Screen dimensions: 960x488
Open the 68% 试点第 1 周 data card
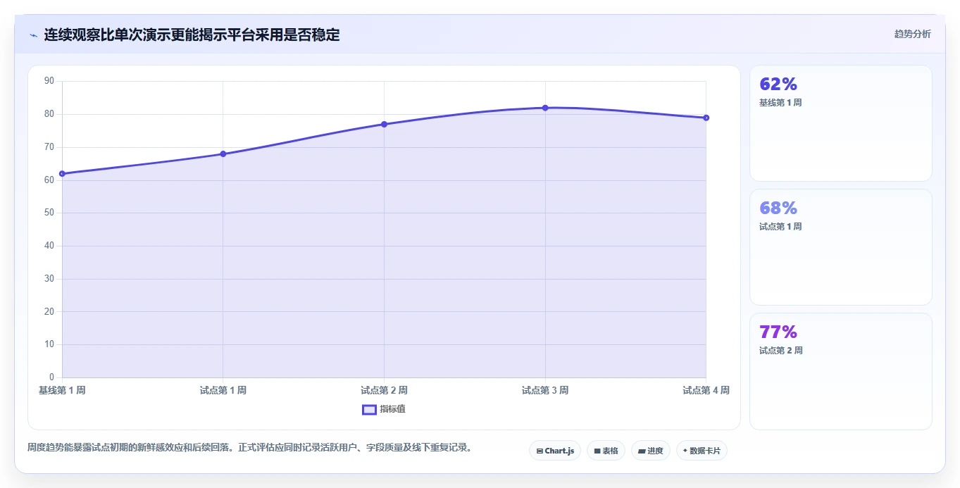click(x=840, y=247)
